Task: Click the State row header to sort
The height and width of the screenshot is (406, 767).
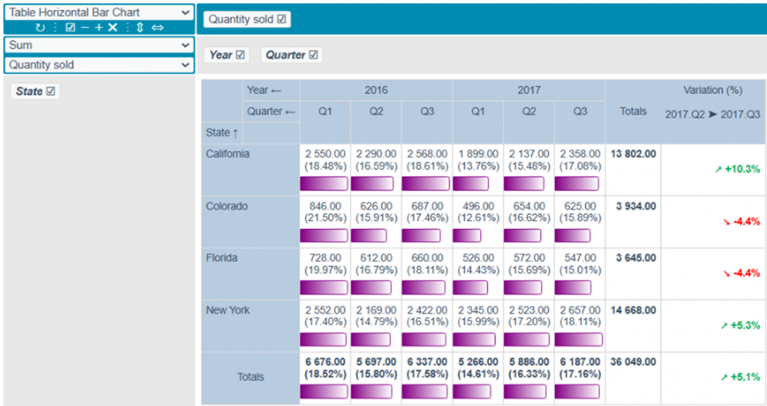Action: coord(222,132)
